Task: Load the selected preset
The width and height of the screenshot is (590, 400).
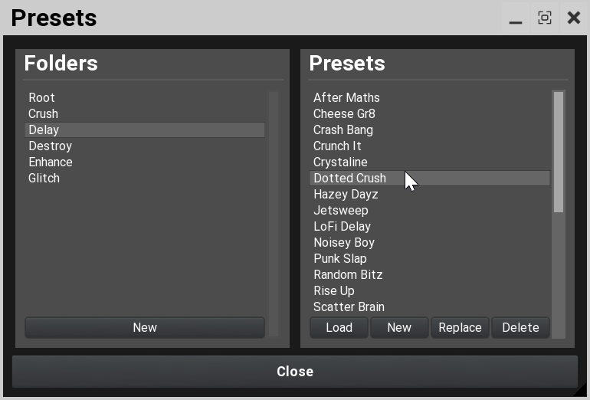Action: point(339,327)
